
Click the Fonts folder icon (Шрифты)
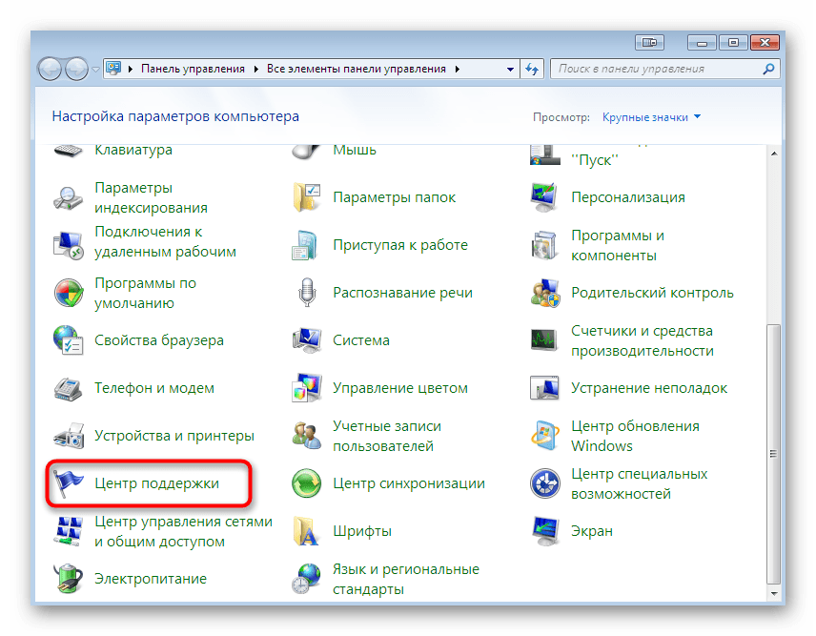coord(307,531)
